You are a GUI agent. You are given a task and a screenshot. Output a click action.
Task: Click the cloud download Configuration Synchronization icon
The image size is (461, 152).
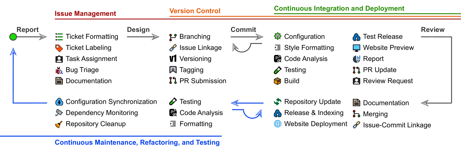point(59,102)
